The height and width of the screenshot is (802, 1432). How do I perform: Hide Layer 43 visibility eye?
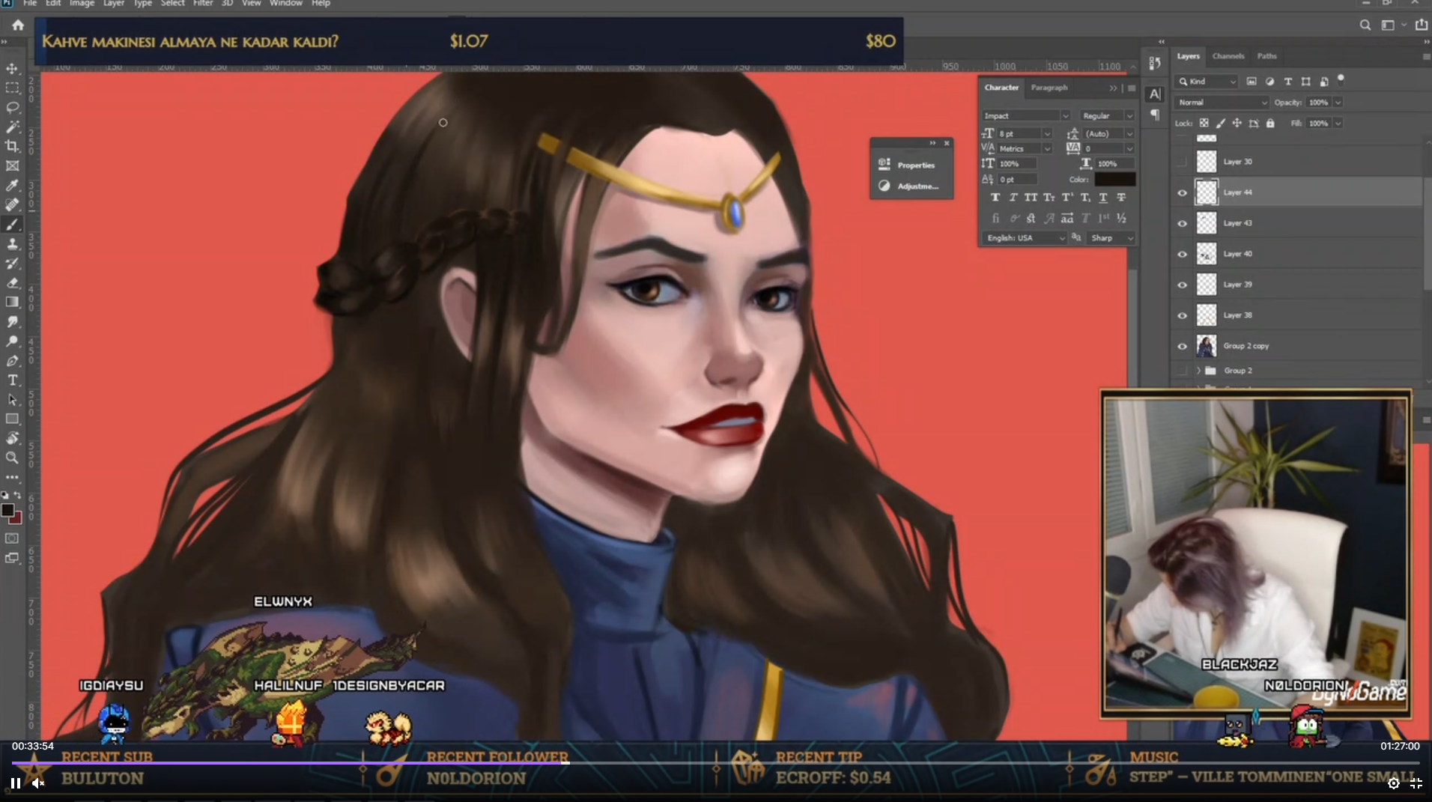click(1182, 224)
